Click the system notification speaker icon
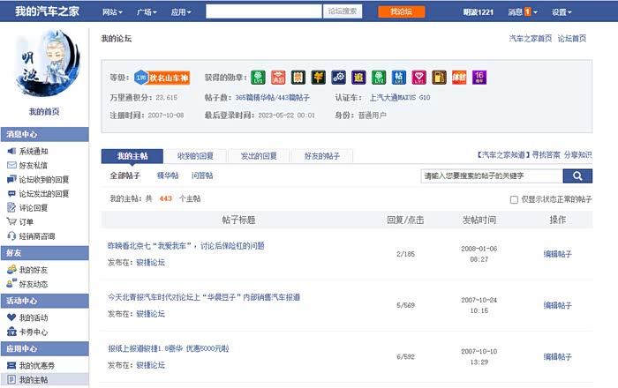The width and height of the screenshot is (618, 388). pyautogui.click(x=11, y=151)
